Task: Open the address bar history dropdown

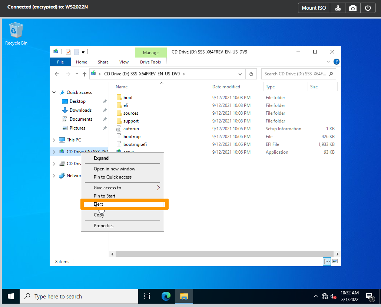Action: (x=240, y=74)
